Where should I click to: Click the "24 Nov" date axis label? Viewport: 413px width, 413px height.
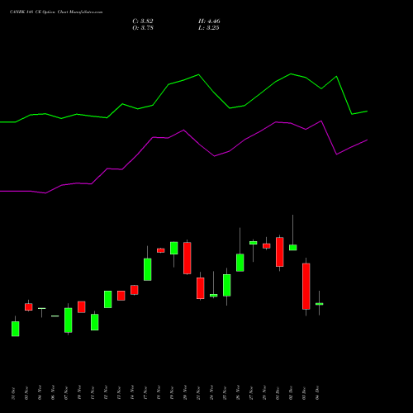pos(211,393)
